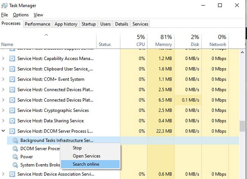This screenshot has height=179, width=247.
Task: Click Background Tasks Infrastructure service icon
Action: pyautogui.click(x=15, y=140)
